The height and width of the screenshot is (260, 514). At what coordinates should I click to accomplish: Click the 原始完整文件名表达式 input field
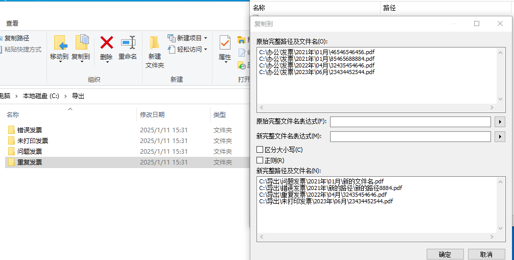pos(410,122)
